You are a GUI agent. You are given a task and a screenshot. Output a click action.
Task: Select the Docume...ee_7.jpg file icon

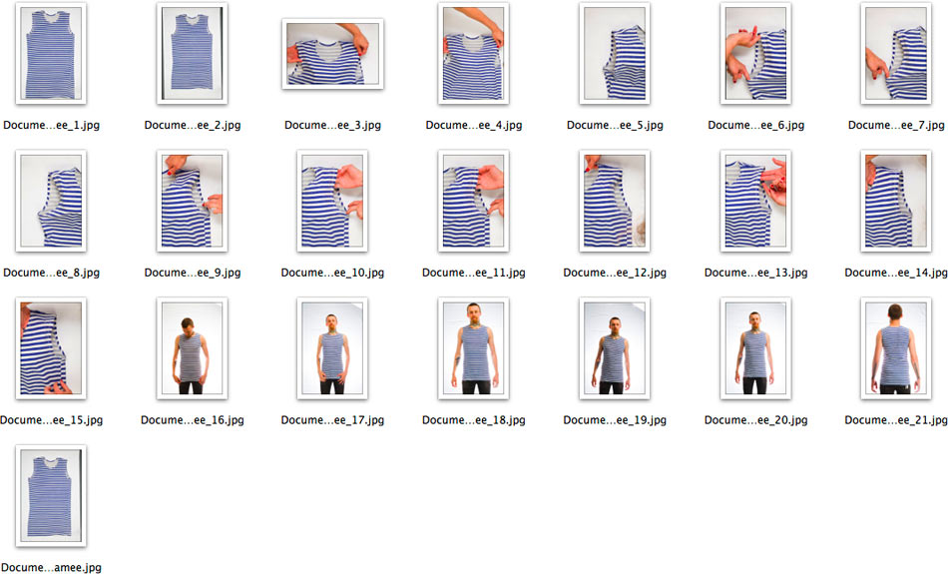[896, 53]
